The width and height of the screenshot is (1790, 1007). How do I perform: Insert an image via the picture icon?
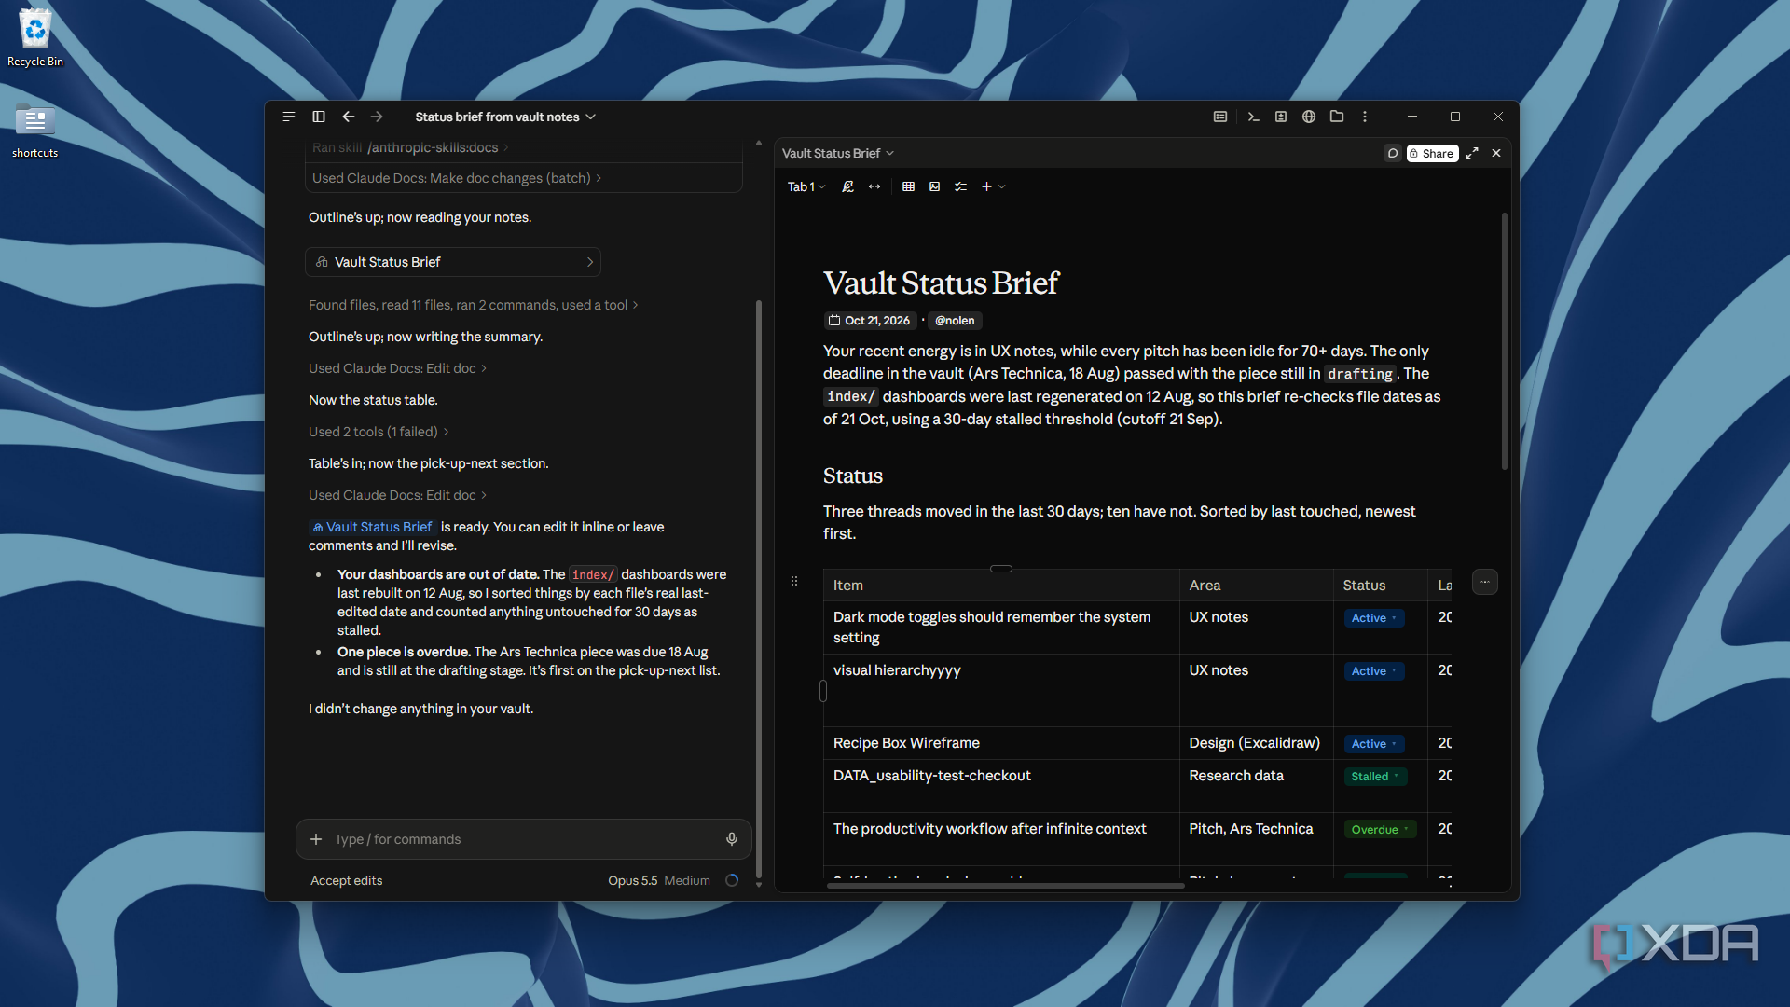point(935,186)
